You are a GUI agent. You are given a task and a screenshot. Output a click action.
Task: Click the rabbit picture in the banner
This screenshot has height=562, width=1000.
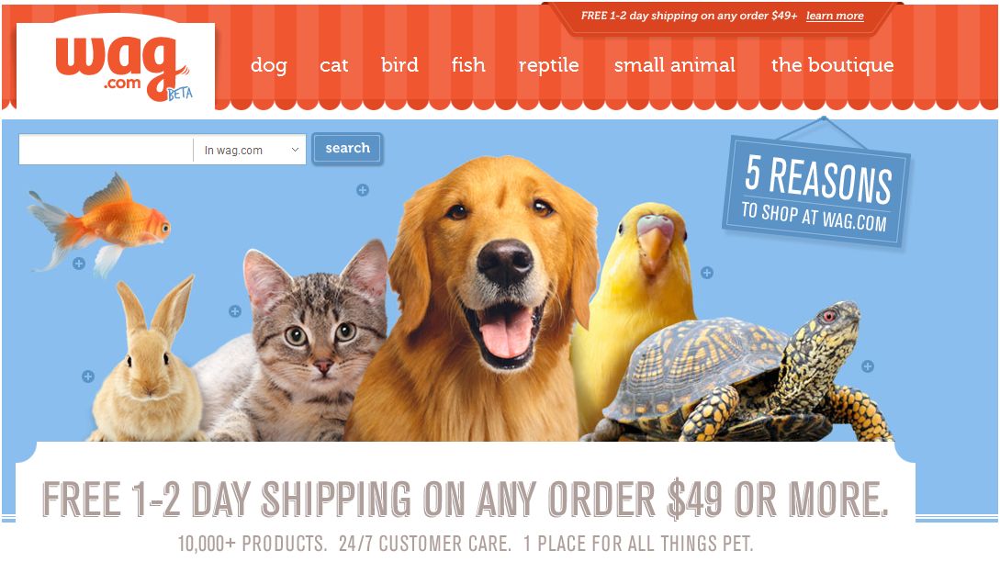(x=146, y=364)
